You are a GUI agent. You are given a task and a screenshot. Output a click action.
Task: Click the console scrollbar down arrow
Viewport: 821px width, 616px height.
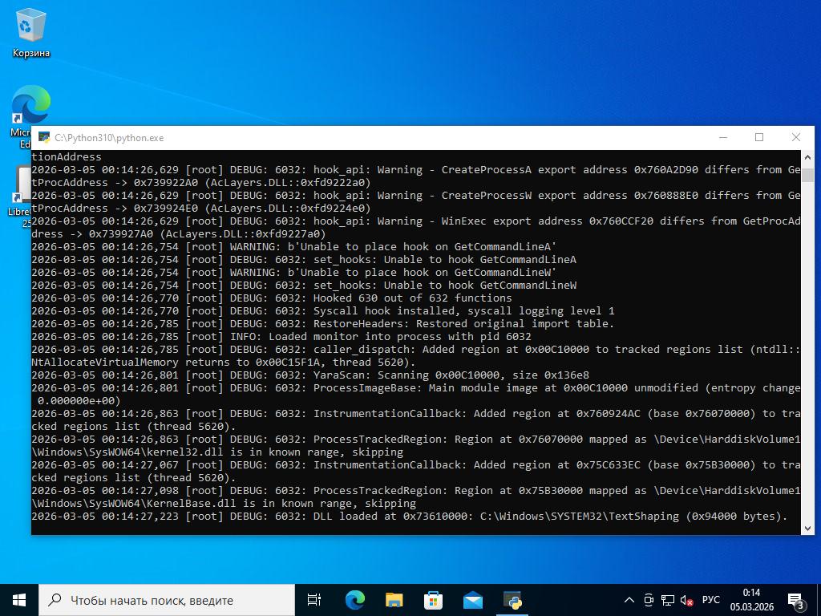807,528
